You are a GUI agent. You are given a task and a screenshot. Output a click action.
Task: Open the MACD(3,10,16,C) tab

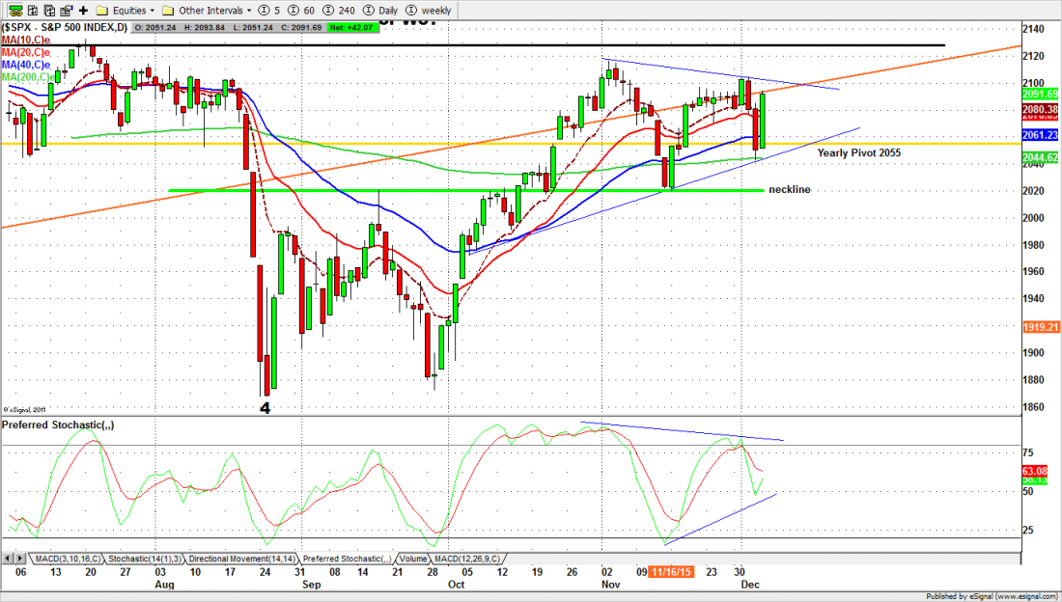[x=67, y=559]
